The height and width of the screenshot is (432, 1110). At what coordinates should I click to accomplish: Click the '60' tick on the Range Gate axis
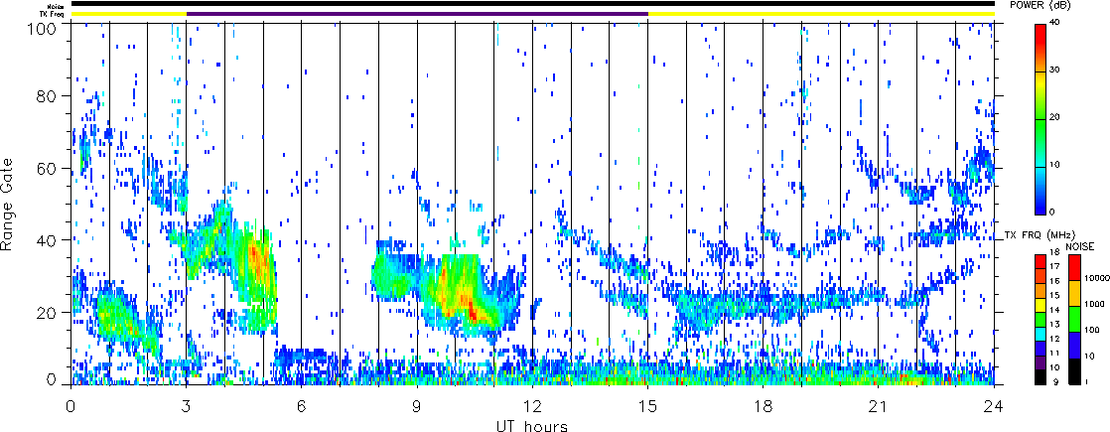pos(48,168)
